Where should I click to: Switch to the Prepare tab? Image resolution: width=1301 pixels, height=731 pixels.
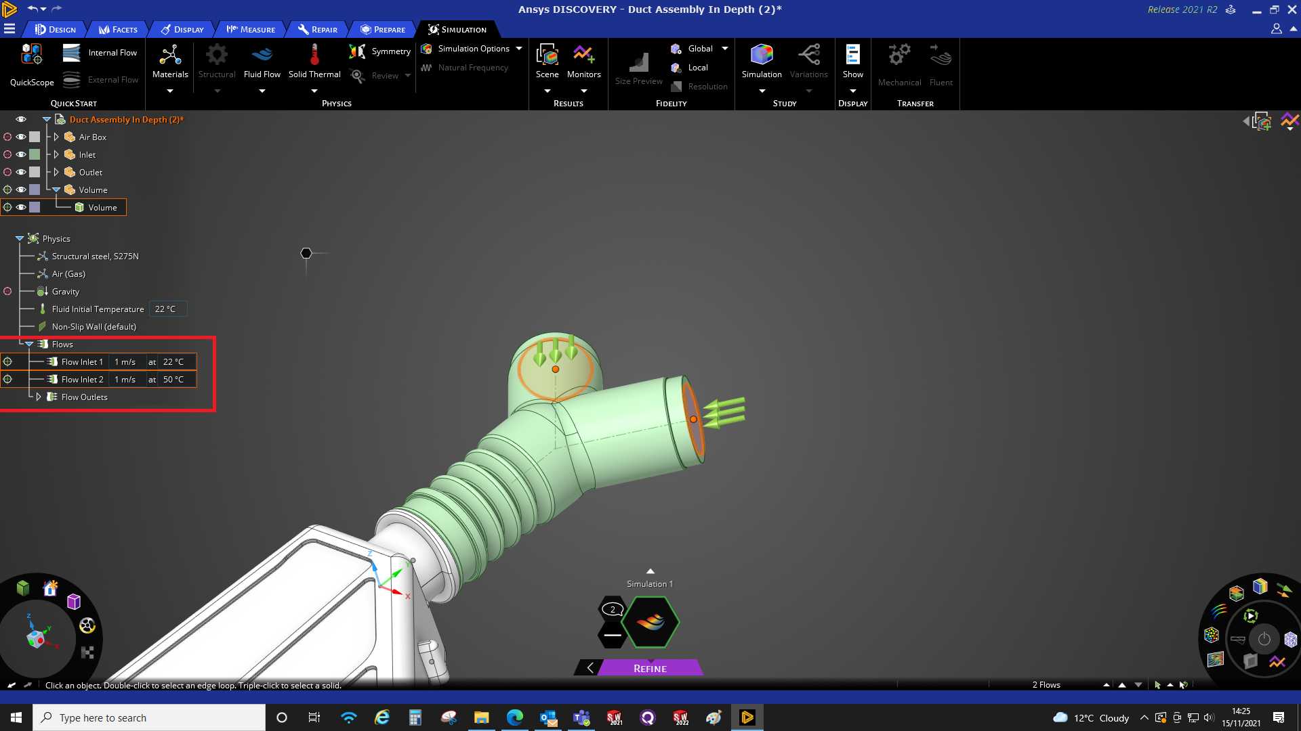point(384,29)
